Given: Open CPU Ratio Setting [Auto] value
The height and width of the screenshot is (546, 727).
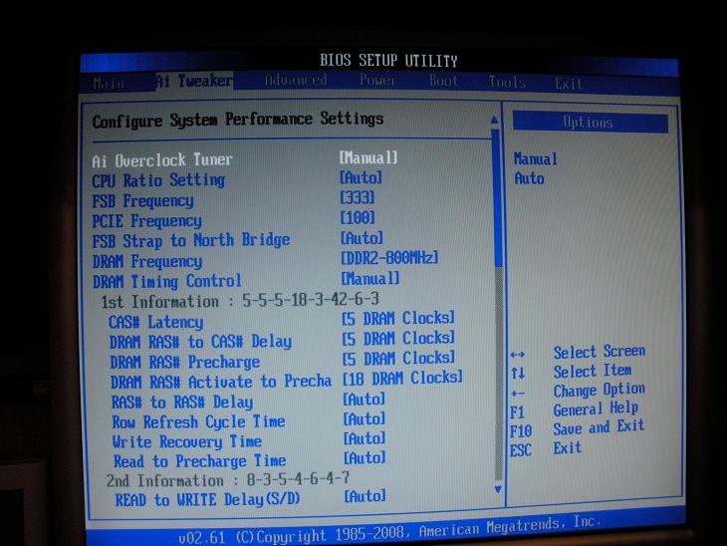Looking at the screenshot, I should (x=361, y=177).
